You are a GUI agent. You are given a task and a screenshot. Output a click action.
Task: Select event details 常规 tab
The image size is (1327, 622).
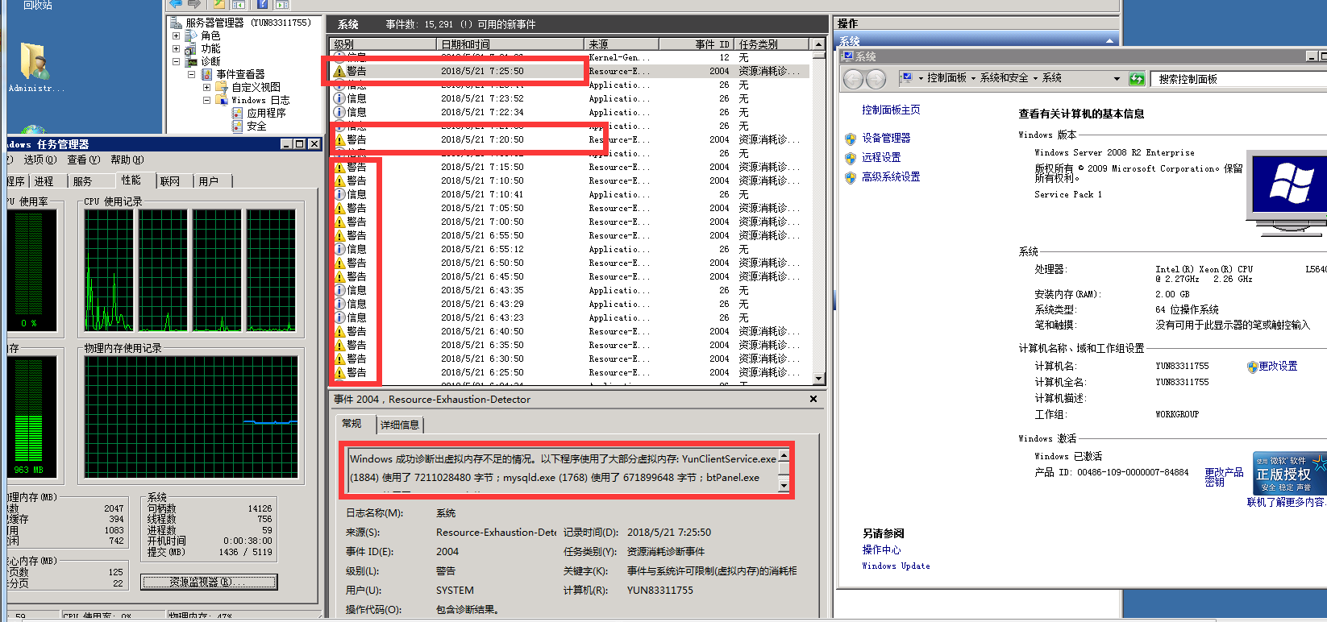click(352, 424)
